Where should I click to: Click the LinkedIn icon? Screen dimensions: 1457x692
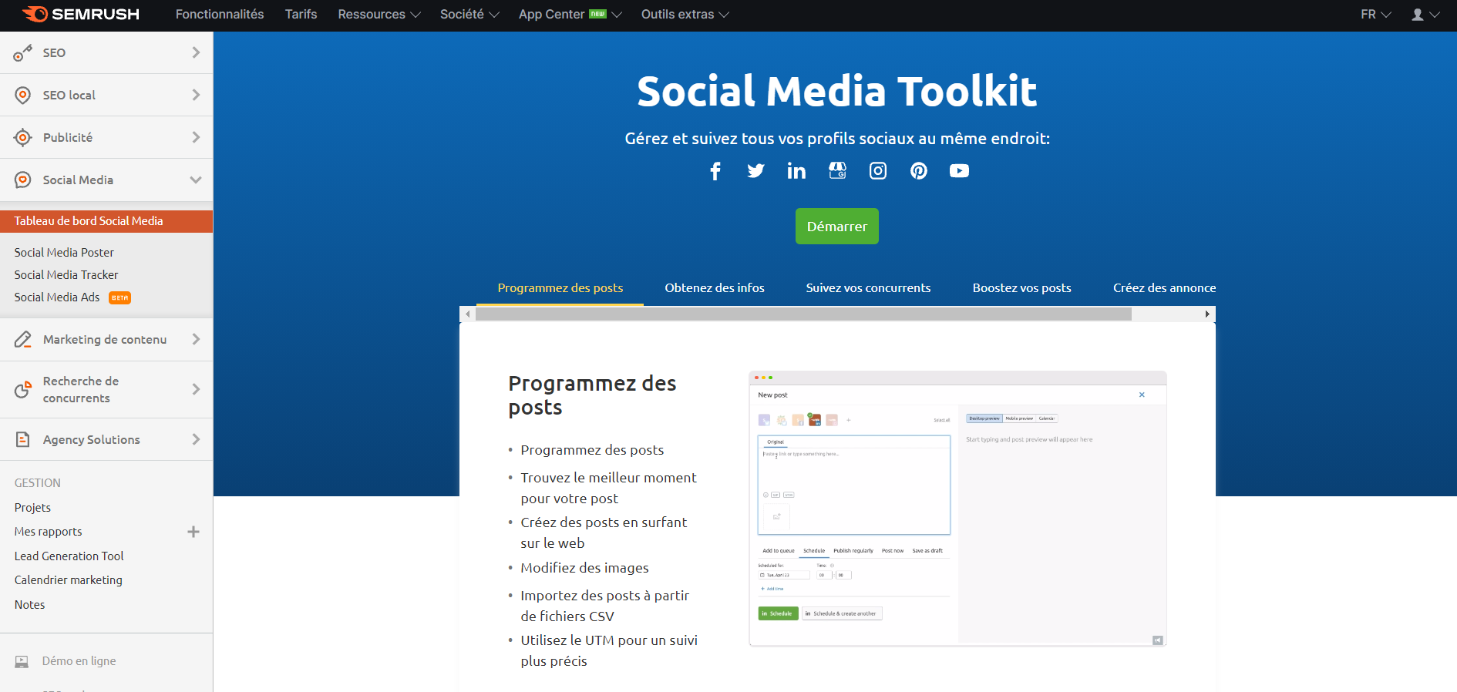pos(796,171)
